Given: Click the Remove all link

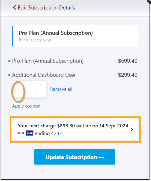Looking at the screenshot, I should click(x=61, y=89).
